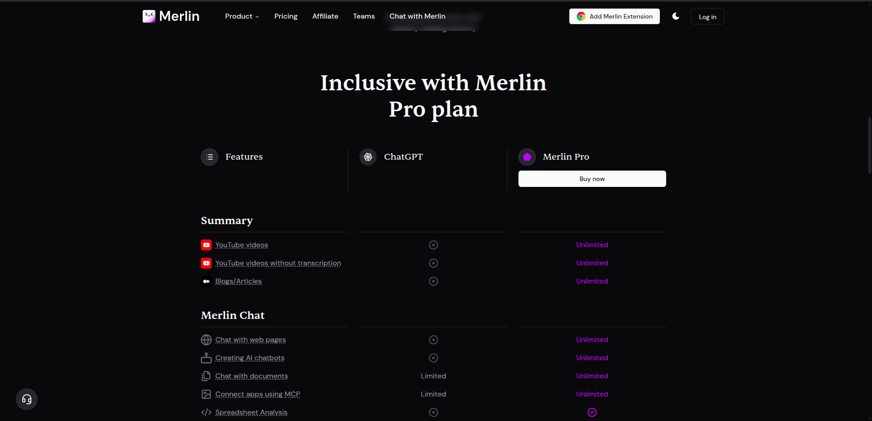Viewport: 872px width, 421px height.
Task: Click the YouTube videos link
Action: 242,245
